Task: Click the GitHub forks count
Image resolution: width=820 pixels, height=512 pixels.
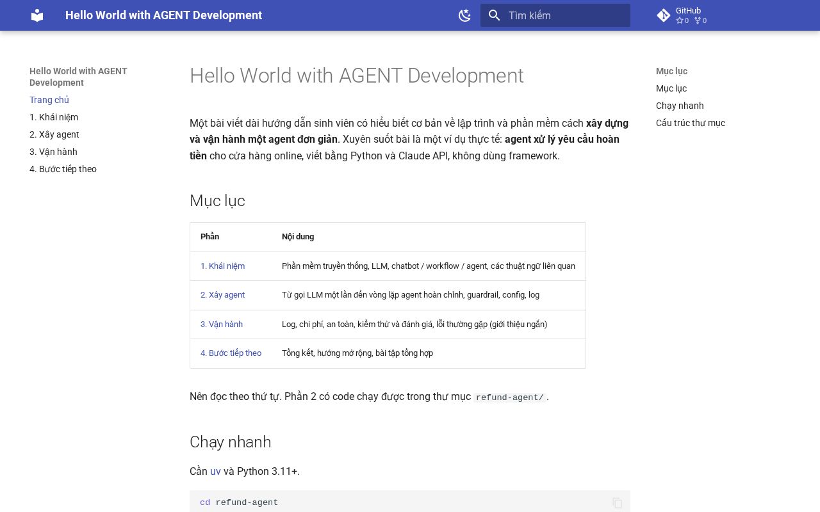Action: coord(700,20)
